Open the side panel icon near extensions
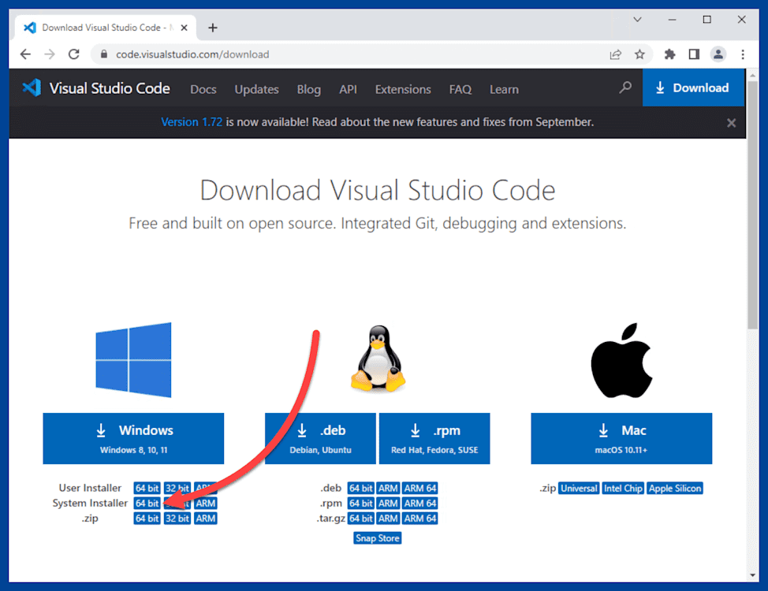Screen dimensions: 768x591 click(693, 54)
